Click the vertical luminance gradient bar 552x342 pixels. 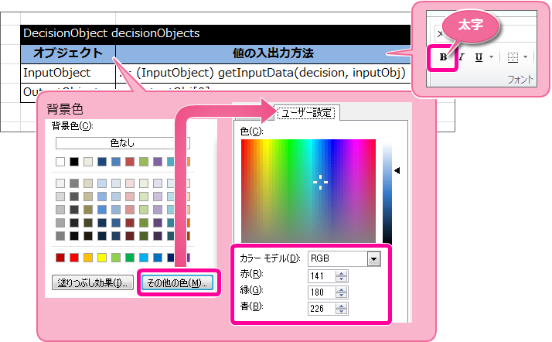[387, 193]
